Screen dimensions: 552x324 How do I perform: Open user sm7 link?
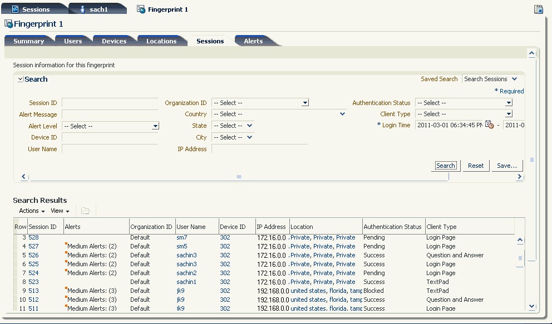tap(181, 237)
